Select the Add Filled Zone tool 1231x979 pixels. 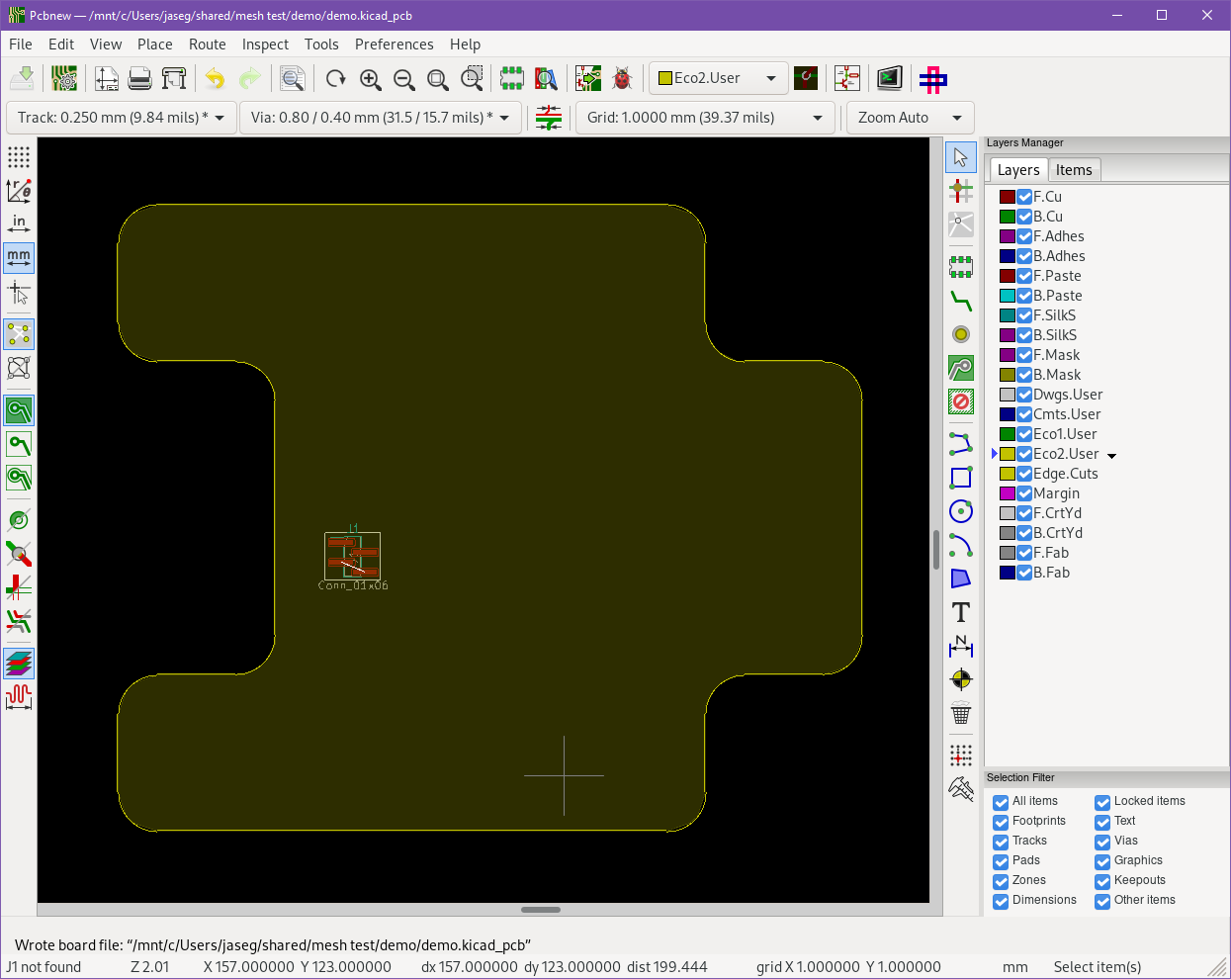pos(960,368)
